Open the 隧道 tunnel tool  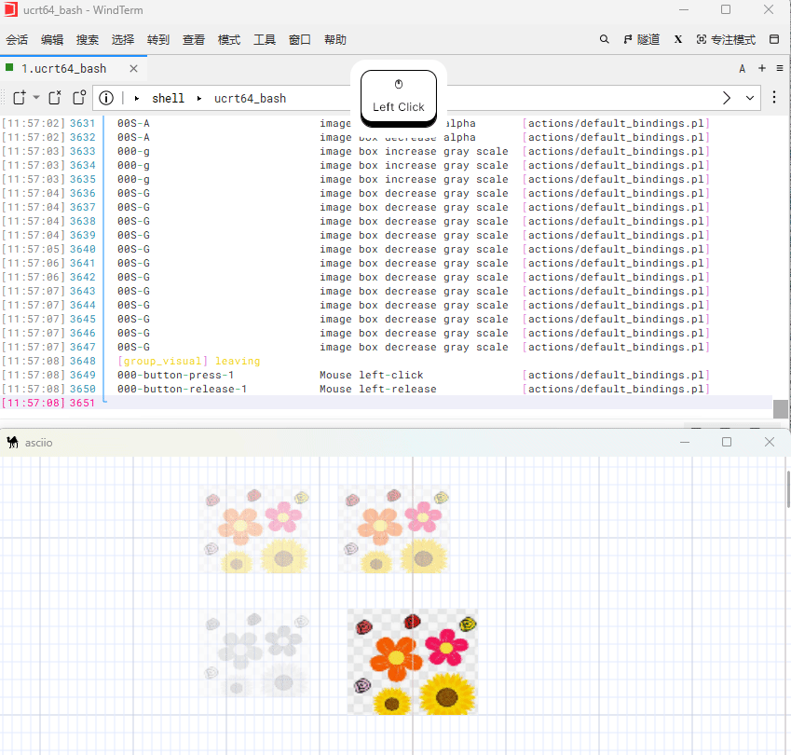(642, 40)
